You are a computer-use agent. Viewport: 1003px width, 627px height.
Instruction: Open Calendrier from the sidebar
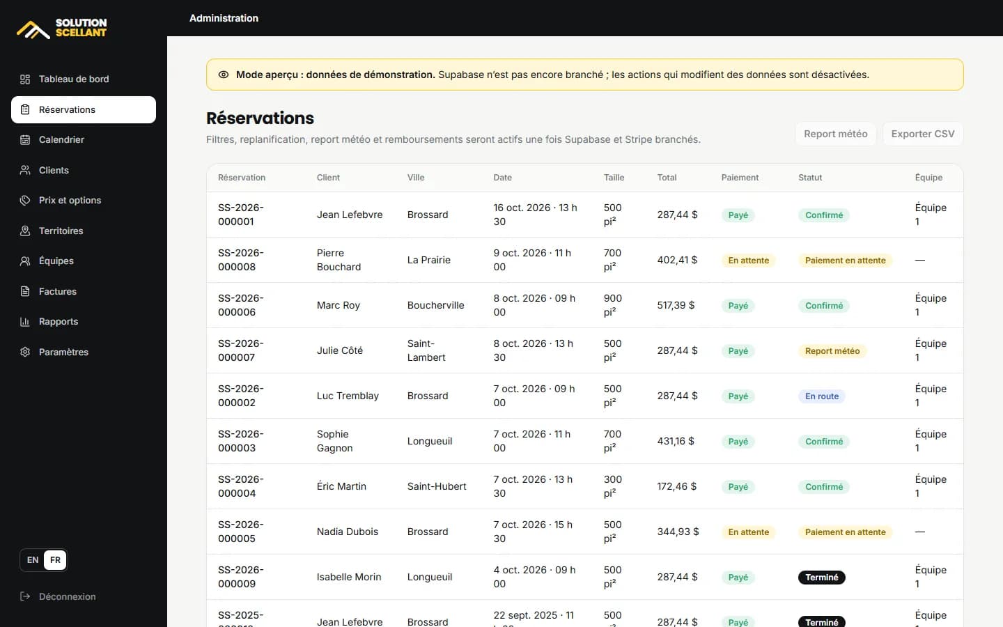(x=84, y=140)
